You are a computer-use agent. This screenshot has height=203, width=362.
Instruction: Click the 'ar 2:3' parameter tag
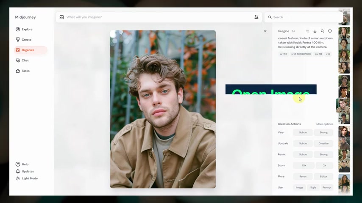point(283,54)
